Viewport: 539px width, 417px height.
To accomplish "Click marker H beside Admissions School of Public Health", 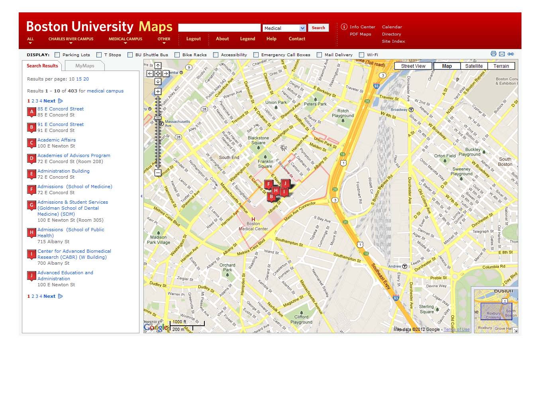I will click(x=31, y=233).
